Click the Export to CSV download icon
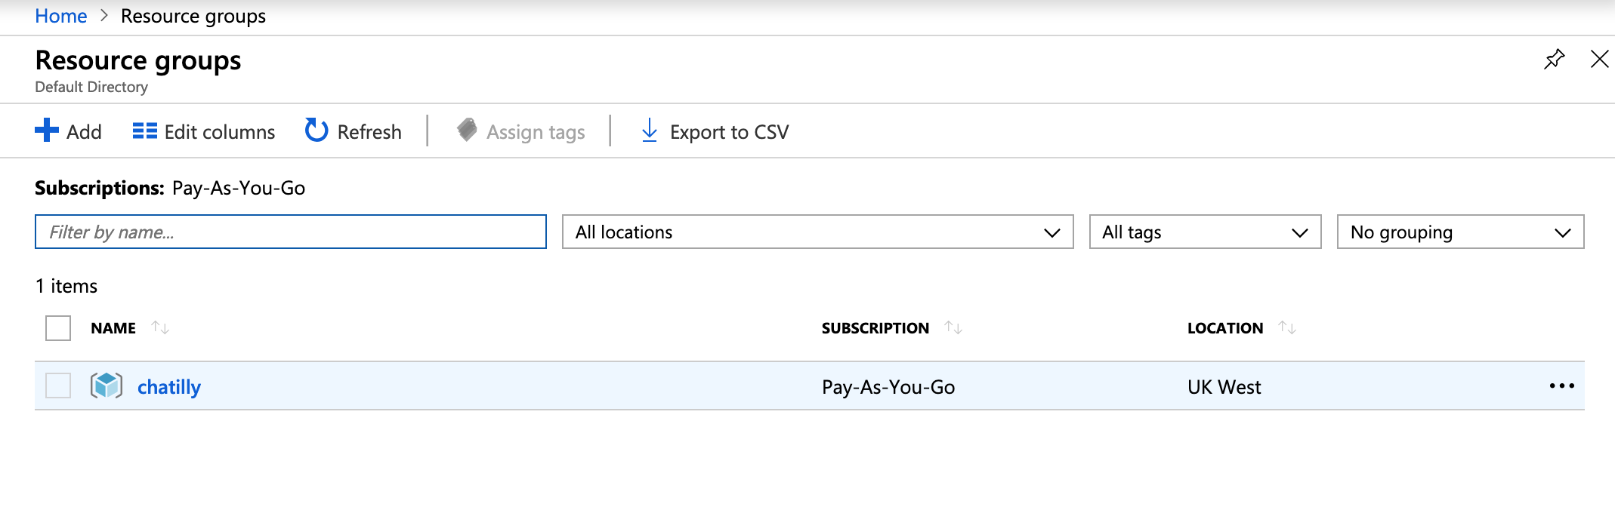Viewport: 1615px width, 513px height. click(649, 131)
